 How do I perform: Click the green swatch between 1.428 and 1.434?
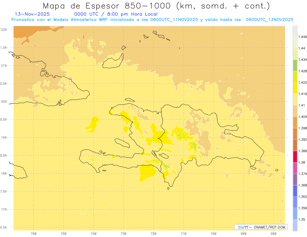tap(295, 65)
